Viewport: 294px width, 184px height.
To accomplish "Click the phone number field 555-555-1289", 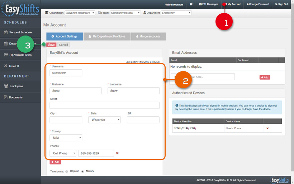I will 96,153.
